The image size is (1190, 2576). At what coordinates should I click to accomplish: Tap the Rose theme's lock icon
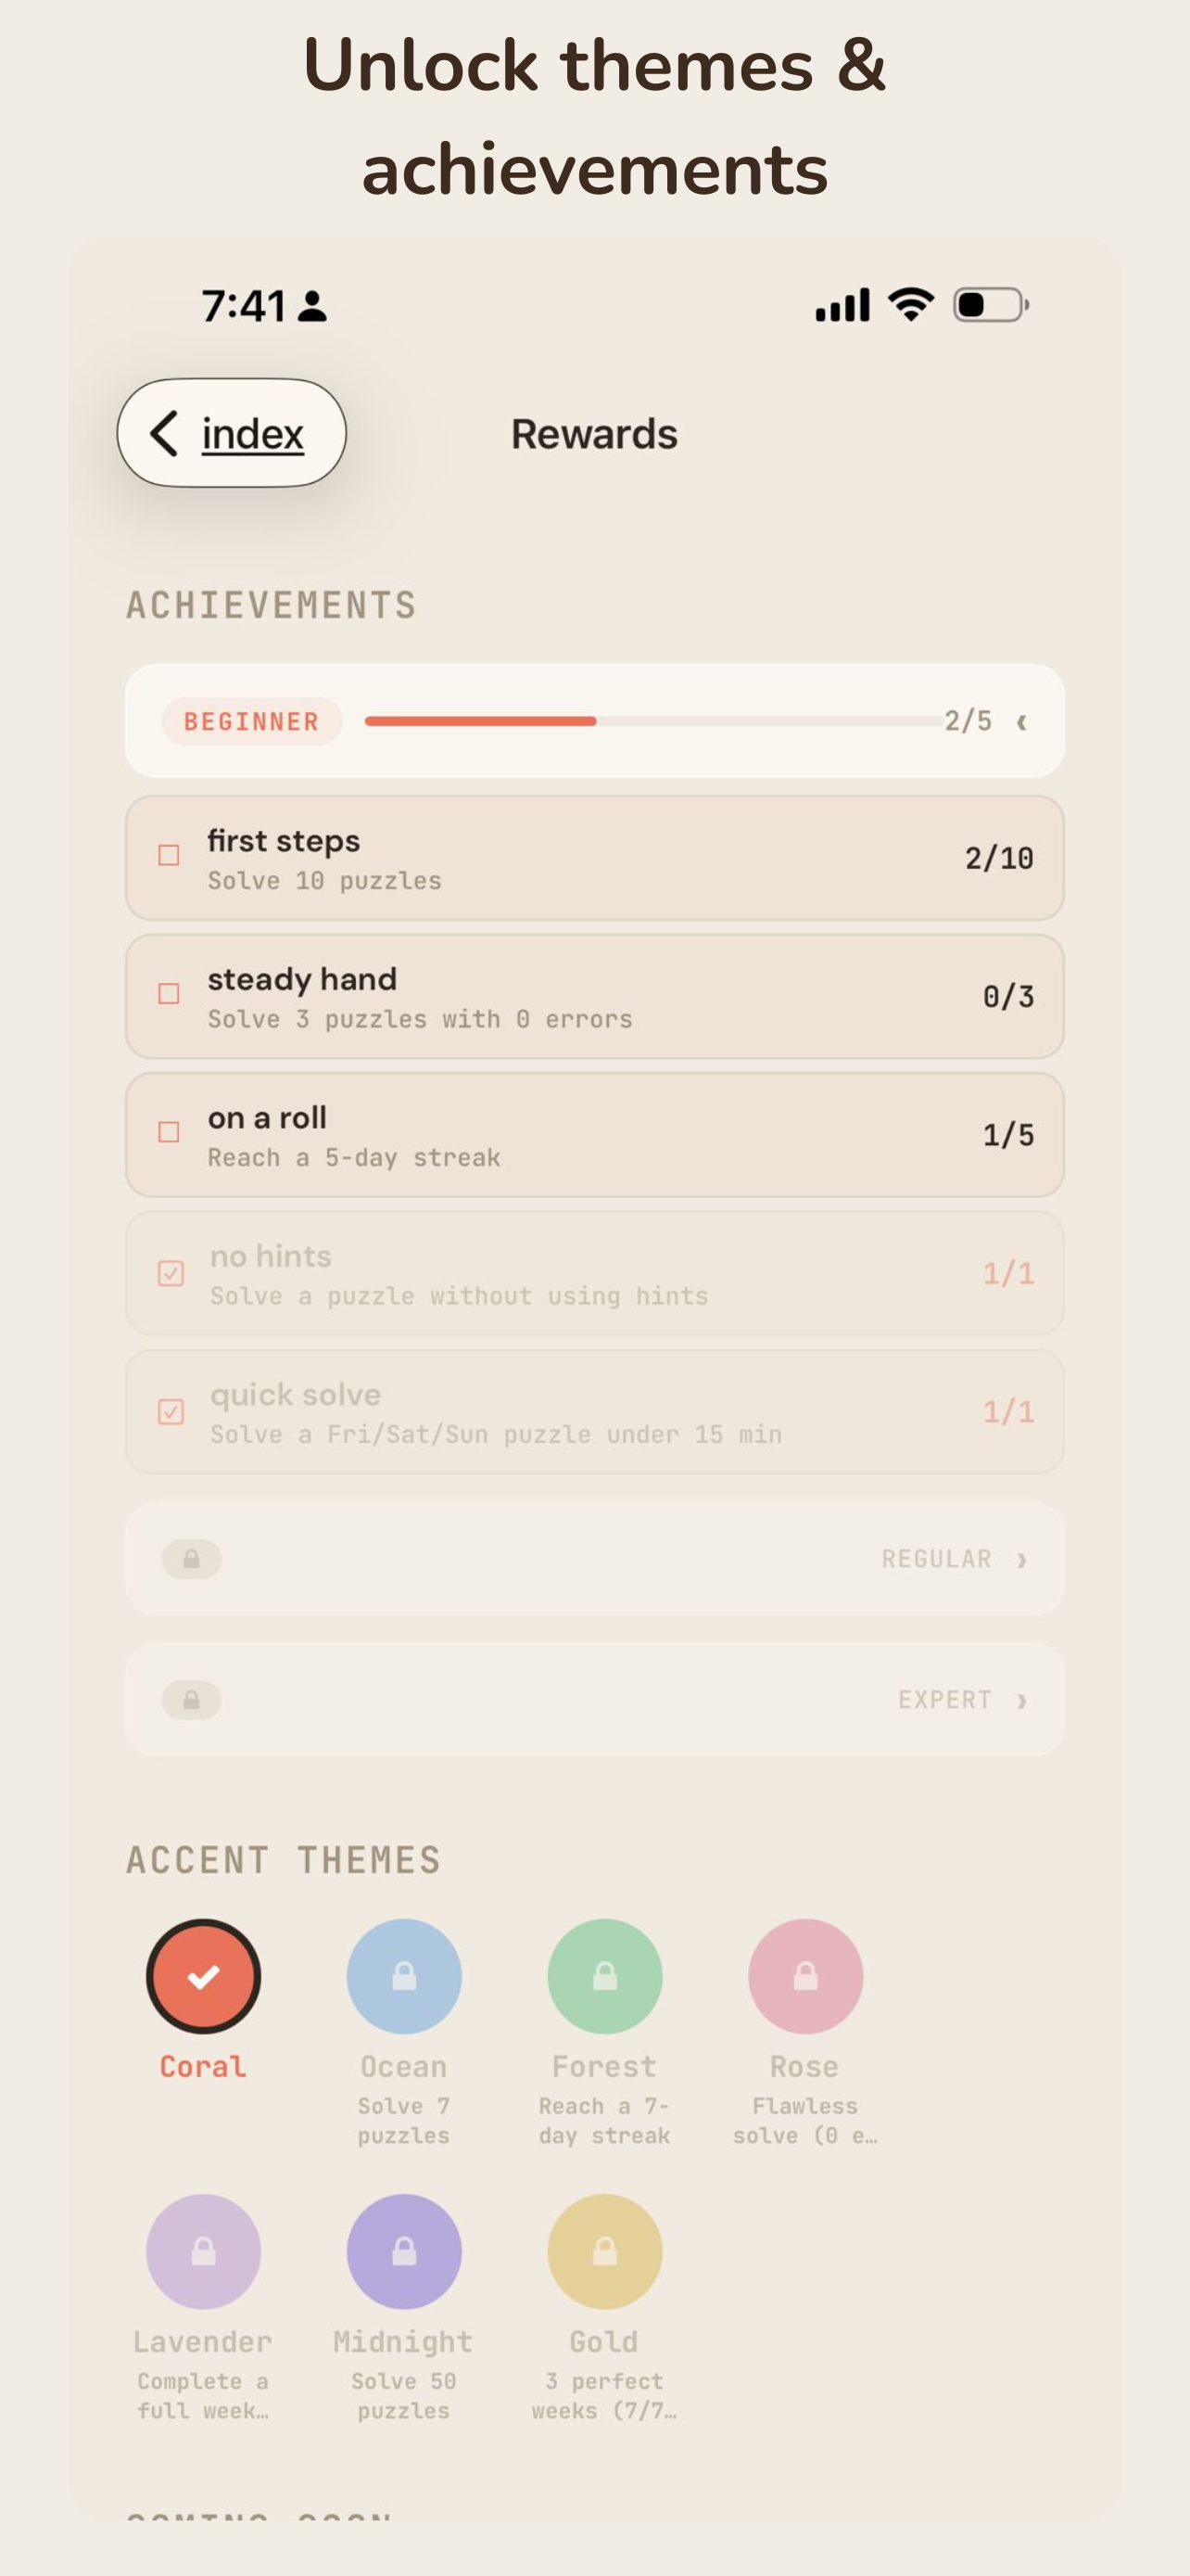point(804,1975)
